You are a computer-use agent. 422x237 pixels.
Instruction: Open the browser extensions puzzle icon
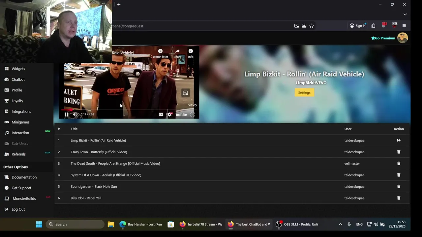point(373,26)
